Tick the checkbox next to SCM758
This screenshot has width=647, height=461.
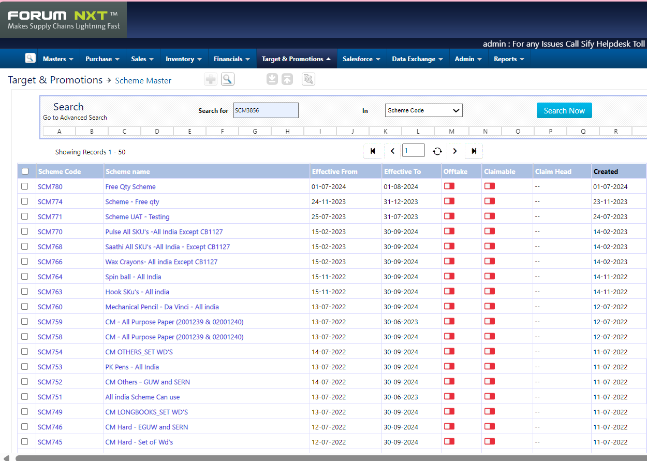(25, 337)
